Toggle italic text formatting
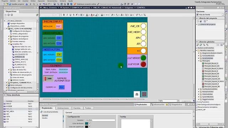The width and height of the screenshot is (228, 128). (67, 15)
